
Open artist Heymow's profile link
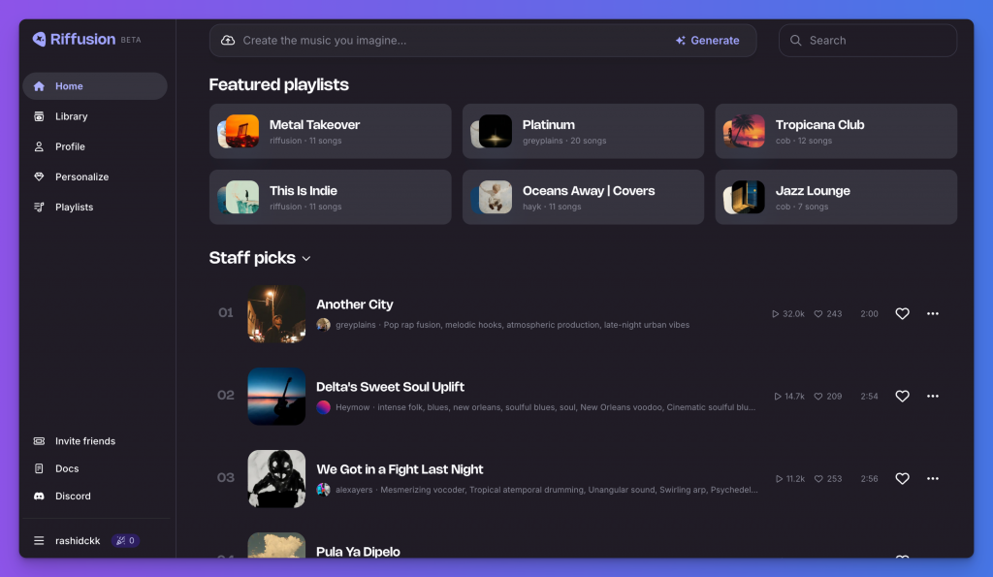(x=353, y=407)
